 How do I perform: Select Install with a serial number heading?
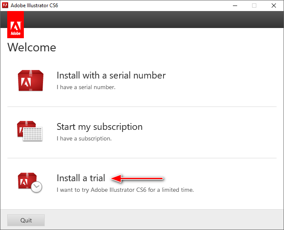click(x=111, y=76)
